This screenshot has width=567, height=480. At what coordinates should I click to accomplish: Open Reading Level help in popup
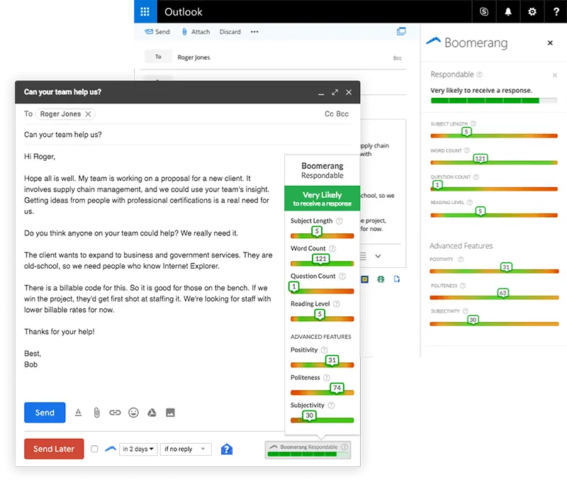(x=336, y=304)
